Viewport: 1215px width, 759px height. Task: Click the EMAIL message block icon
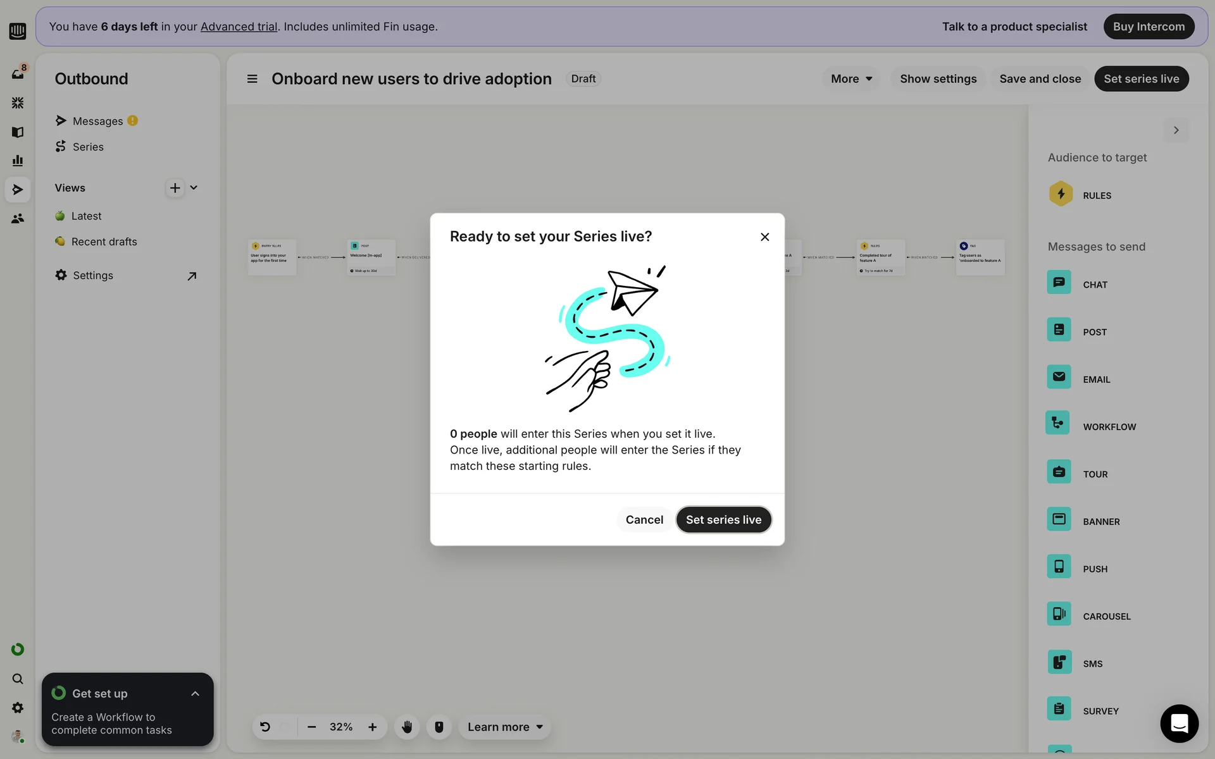click(1059, 377)
